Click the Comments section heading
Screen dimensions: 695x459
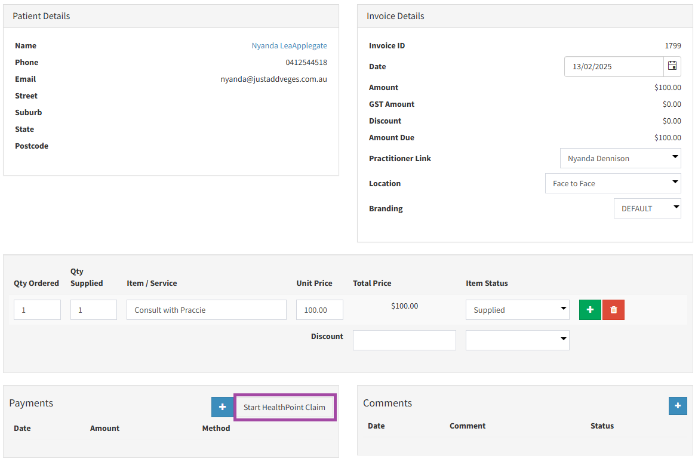(388, 403)
